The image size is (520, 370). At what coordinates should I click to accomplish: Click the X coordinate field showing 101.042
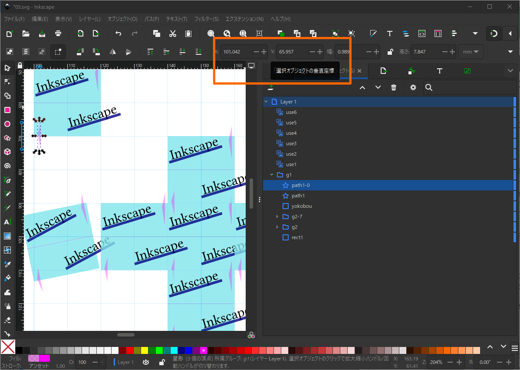click(237, 52)
